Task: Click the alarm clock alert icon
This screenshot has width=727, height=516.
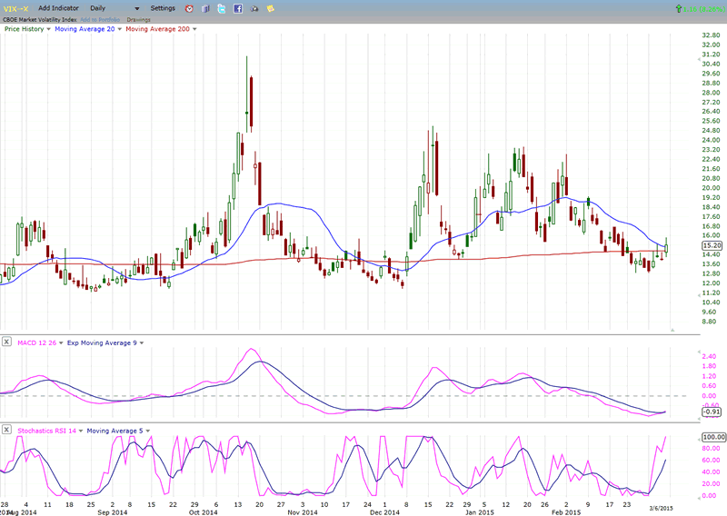Action: pyautogui.click(x=188, y=8)
